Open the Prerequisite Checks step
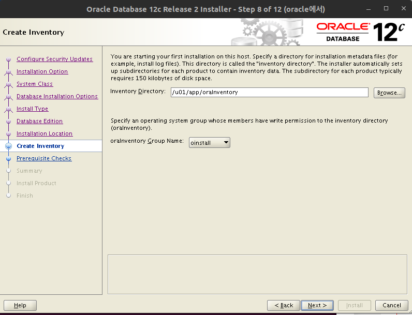The height and width of the screenshot is (315, 412). (x=44, y=158)
